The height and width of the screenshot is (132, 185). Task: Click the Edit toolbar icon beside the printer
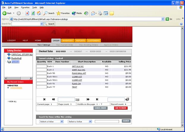(106, 13)
